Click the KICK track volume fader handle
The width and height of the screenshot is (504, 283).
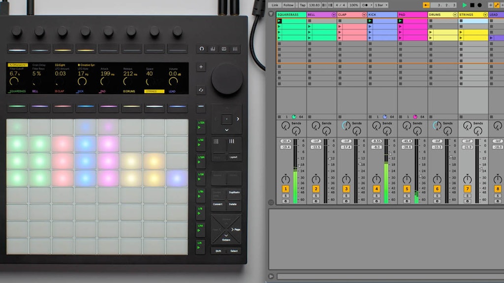click(x=390, y=153)
